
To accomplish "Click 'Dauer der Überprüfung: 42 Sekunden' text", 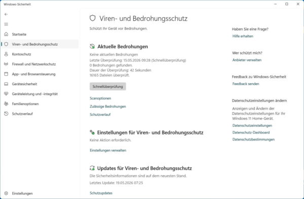I will tap(120, 70).
